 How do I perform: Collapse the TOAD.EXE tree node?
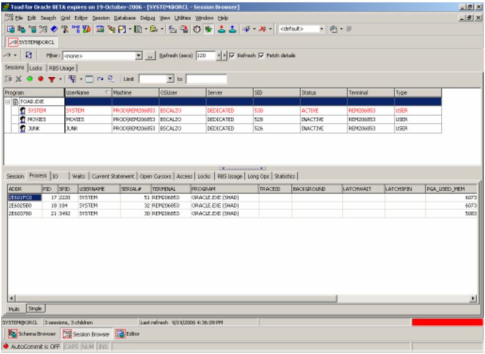(8, 102)
